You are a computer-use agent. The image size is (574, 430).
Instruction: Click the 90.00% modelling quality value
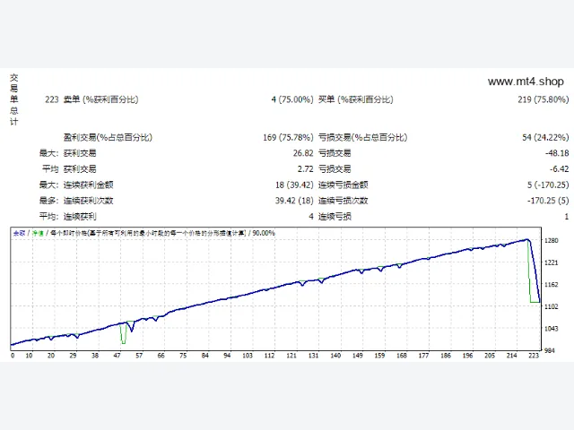click(264, 233)
